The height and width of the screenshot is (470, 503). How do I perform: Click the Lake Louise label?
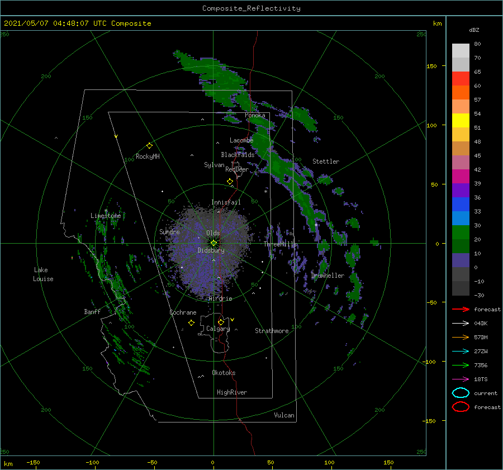43,274
